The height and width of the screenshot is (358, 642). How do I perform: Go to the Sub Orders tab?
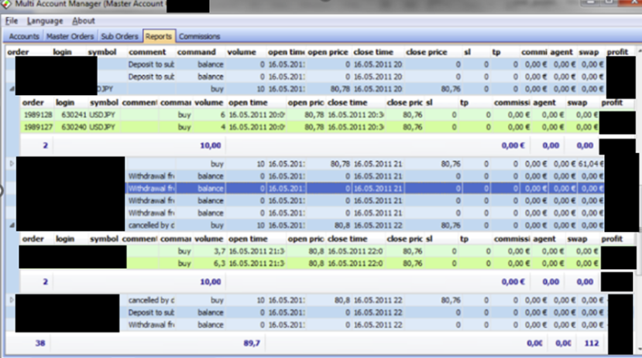[x=119, y=36]
